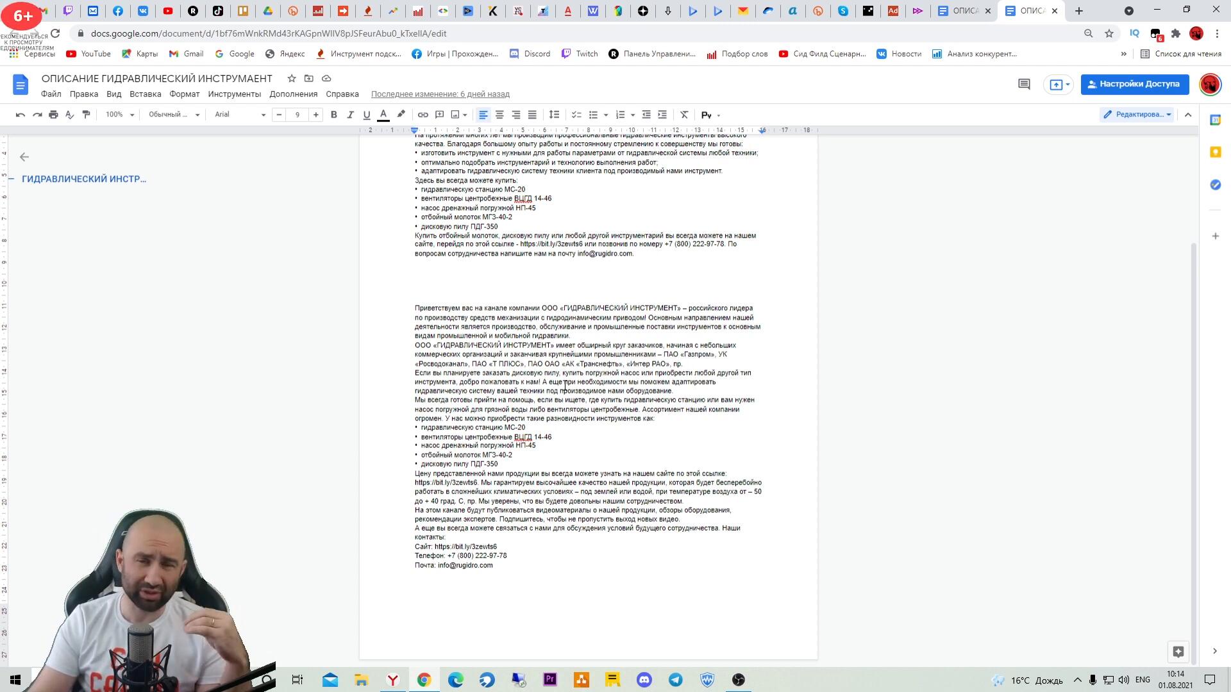Click the Undo icon in toolbar
Screen dimensions: 1231x692
point(21,115)
